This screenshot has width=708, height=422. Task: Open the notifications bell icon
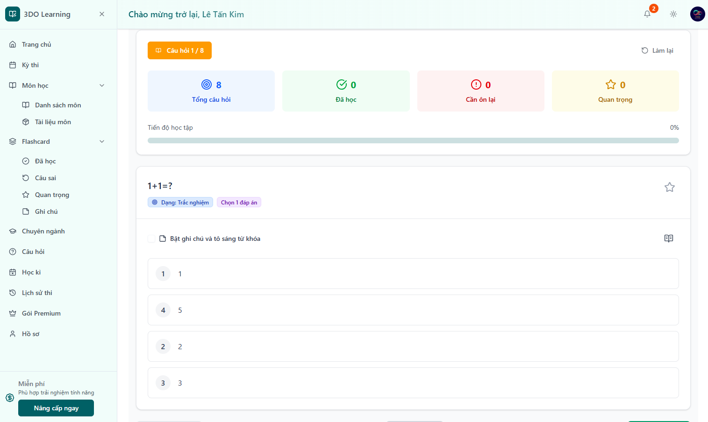pyautogui.click(x=647, y=14)
